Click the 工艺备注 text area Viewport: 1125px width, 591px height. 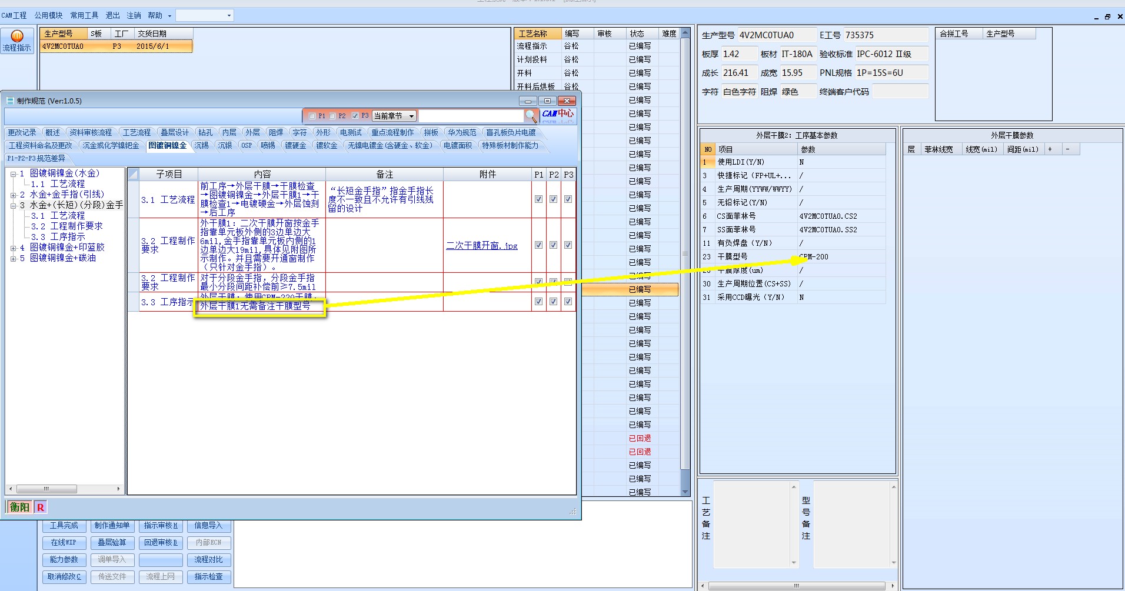[x=751, y=524]
